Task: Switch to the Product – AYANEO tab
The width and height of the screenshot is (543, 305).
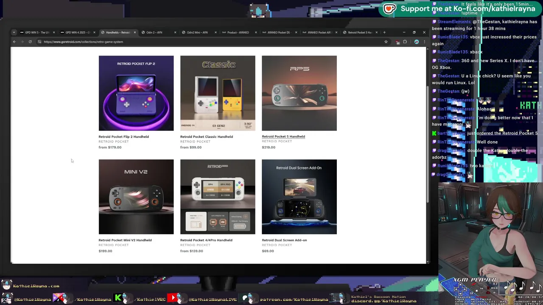Action: click(238, 32)
